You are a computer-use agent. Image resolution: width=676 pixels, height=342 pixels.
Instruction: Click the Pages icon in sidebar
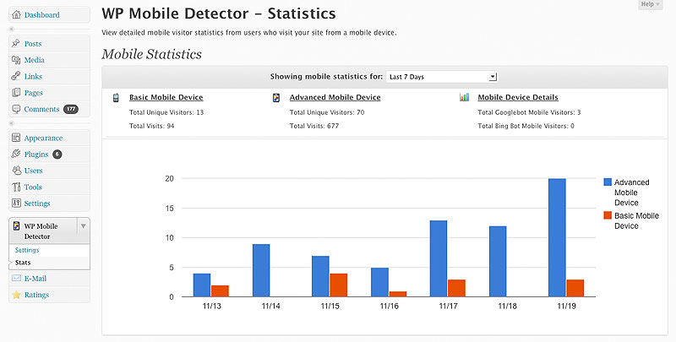[x=16, y=93]
